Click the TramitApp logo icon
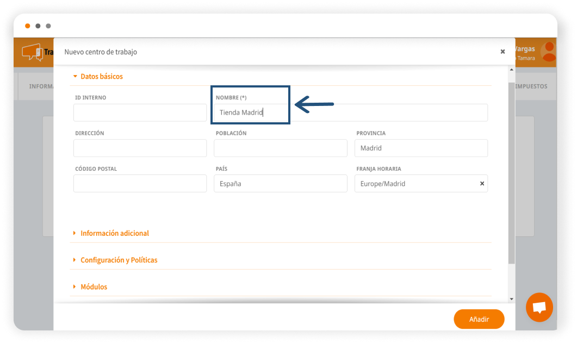577x344 pixels. click(32, 52)
